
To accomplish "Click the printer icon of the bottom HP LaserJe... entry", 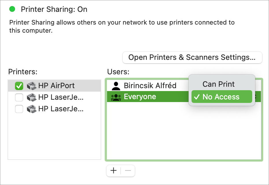I will 32,109.
